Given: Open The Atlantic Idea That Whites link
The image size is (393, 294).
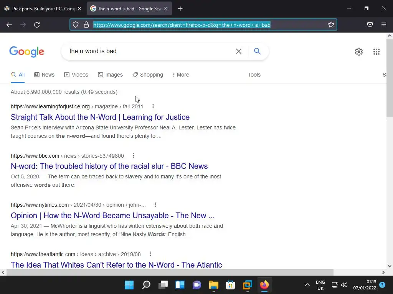Looking at the screenshot, I should (x=116, y=265).
